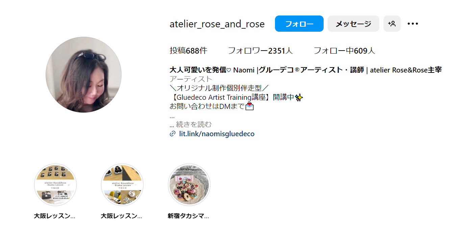Viewport: 453px width, 234px height.
Task: Click the Gluedeco Artist Training講座 bio line
Action: 236,97
